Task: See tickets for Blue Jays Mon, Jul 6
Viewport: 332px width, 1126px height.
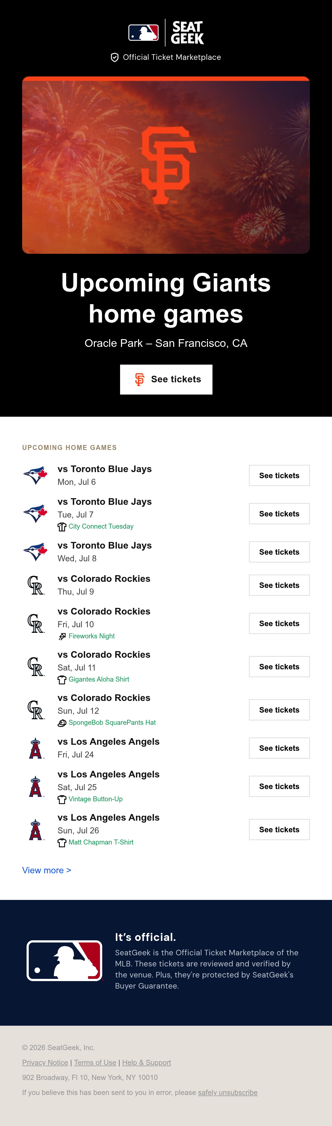Action: tap(279, 475)
